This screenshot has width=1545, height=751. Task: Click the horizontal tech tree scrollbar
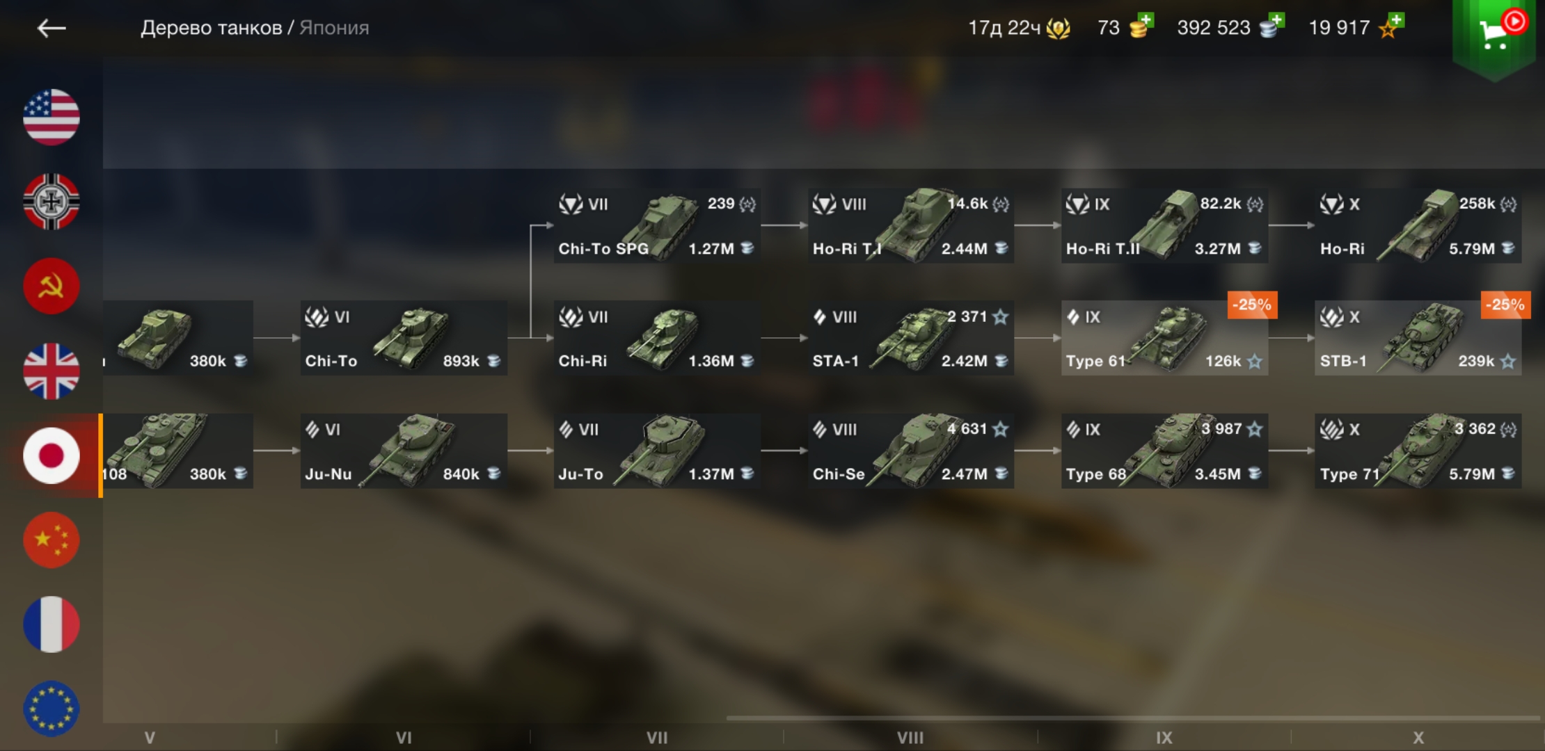click(1132, 717)
